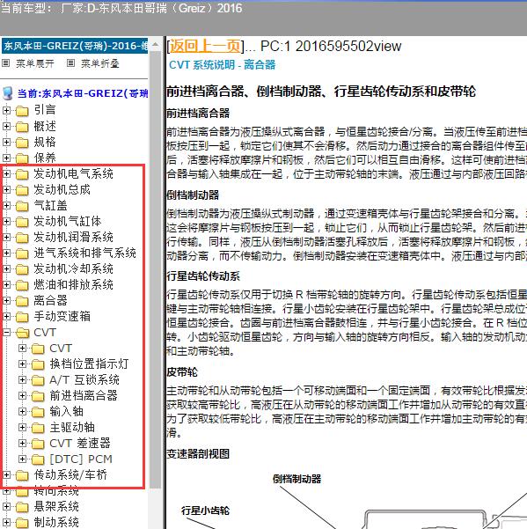The image size is (527, 529).
Task: Click the 悬架系统 folder icon
Action: point(22,507)
